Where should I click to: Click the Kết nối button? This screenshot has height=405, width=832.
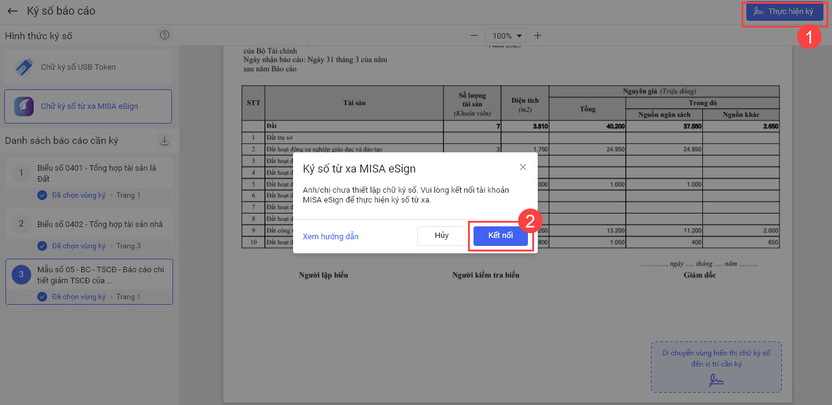(500, 236)
